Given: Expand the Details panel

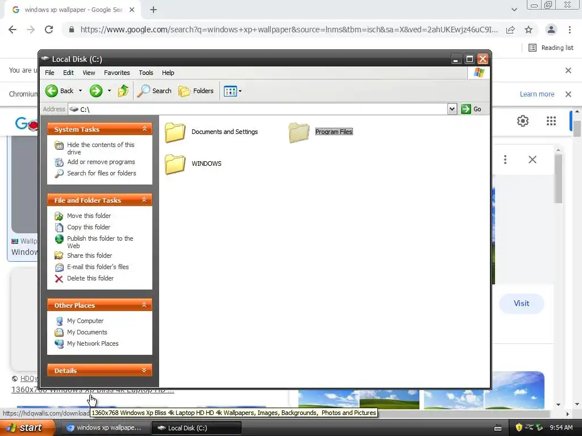Looking at the screenshot, I should 144,370.
